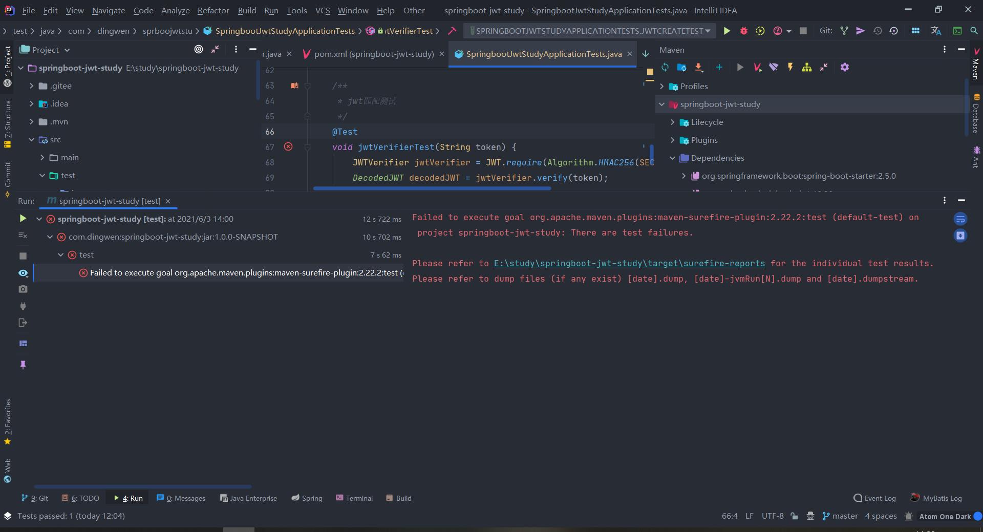Open Event Log
The height and width of the screenshot is (532, 983).
pos(875,498)
